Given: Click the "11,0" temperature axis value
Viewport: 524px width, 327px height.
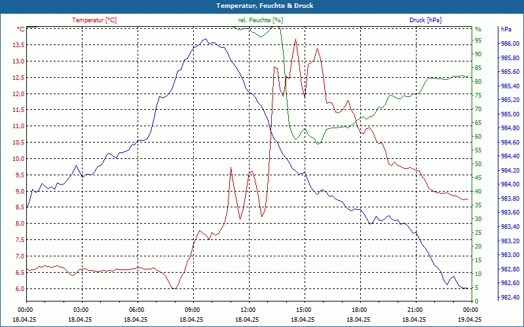Looking at the screenshot, I should (18, 126).
